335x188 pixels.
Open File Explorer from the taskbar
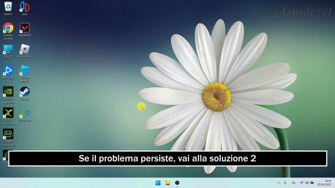167,183
